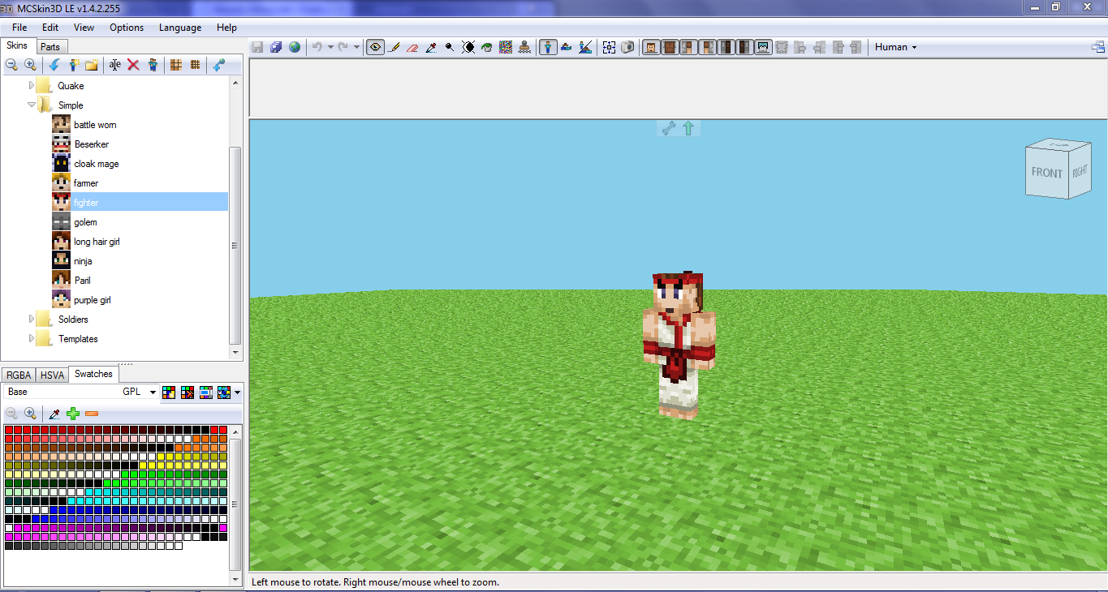Select the Noise tool icon
Screen dimensions: 1108x592
[x=506, y=47]
